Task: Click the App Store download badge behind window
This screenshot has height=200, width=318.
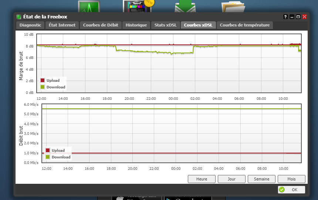Action: [136, 197]
